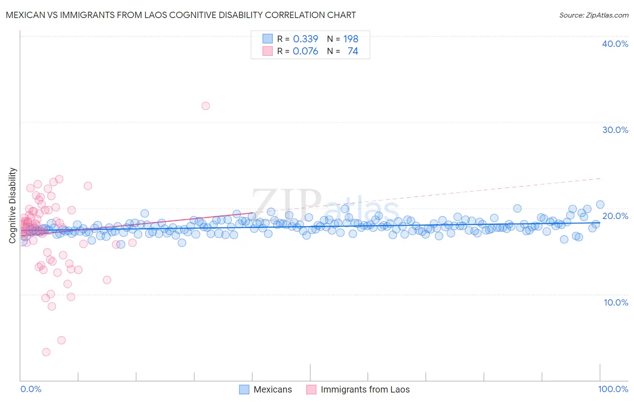Viewport: 634px width, 402px height.
Task: Click the 30.0% y-axis label
Action: 615,130
